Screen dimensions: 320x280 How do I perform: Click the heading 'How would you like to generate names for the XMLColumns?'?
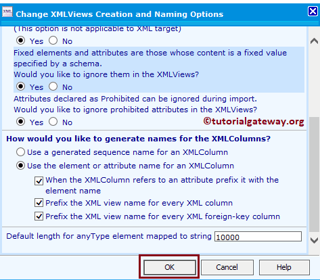[138, 139]
